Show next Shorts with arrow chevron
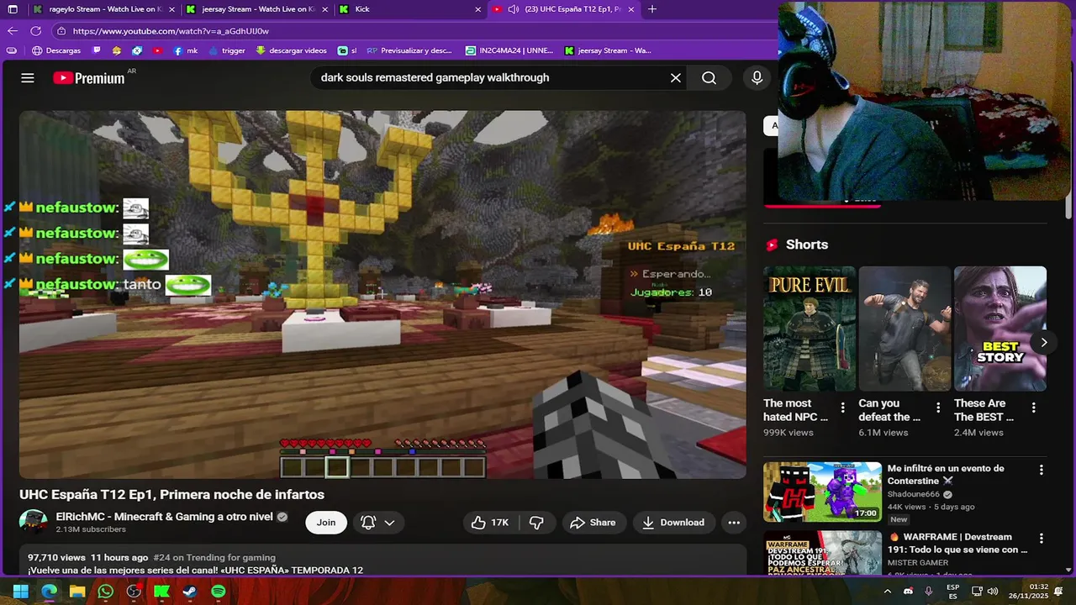The width and height of the screenshot is (1076, 605). [x=1043, y=342]
